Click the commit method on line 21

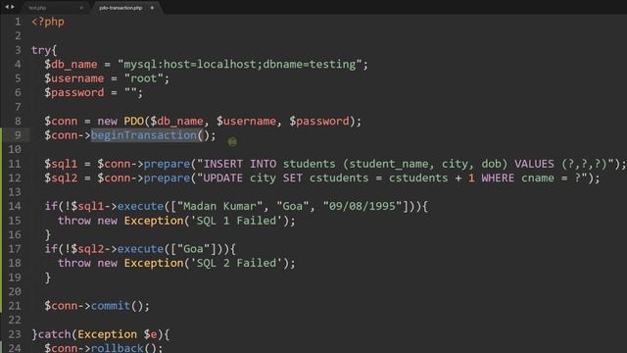111,306
